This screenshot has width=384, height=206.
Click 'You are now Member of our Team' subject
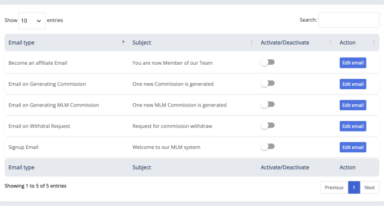click(172, 63)
